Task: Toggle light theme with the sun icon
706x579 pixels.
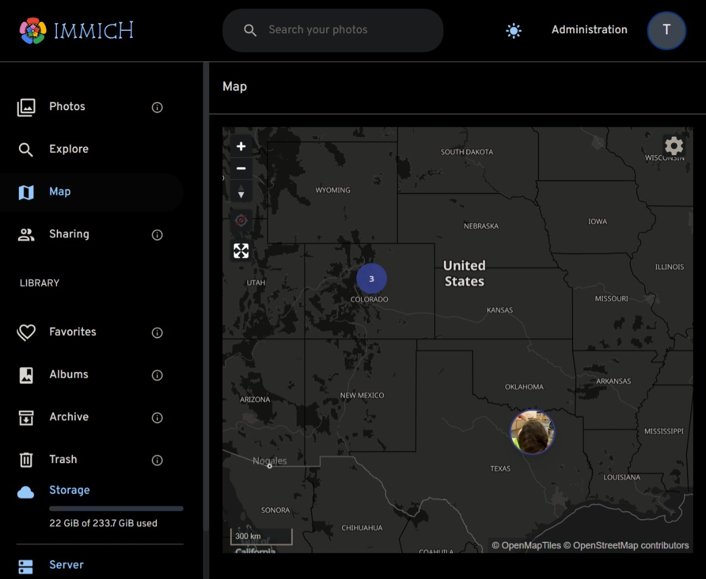Action: pyautogui.click(x=513, y=30)
